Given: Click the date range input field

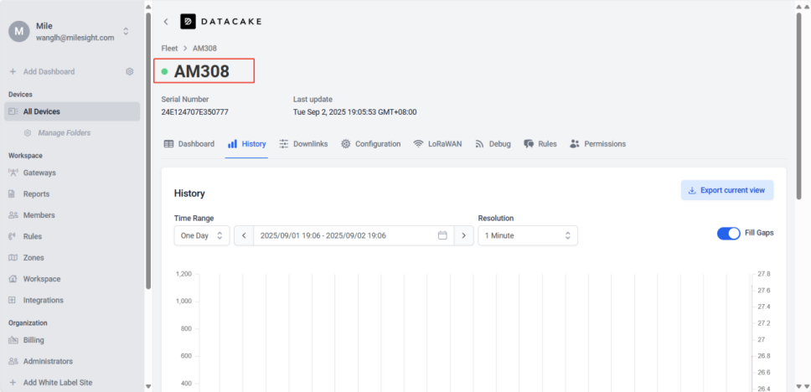Looking at the screenshot, I should [x=354, y=235].
